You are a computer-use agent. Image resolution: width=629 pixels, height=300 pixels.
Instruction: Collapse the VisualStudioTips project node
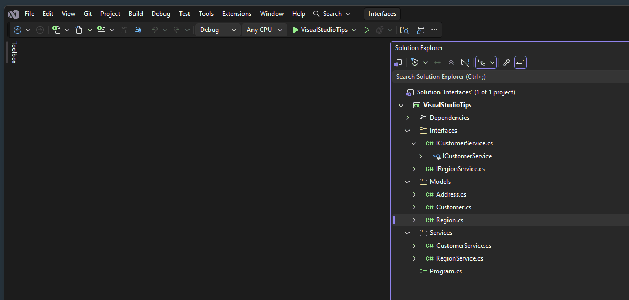coord(401,105)
